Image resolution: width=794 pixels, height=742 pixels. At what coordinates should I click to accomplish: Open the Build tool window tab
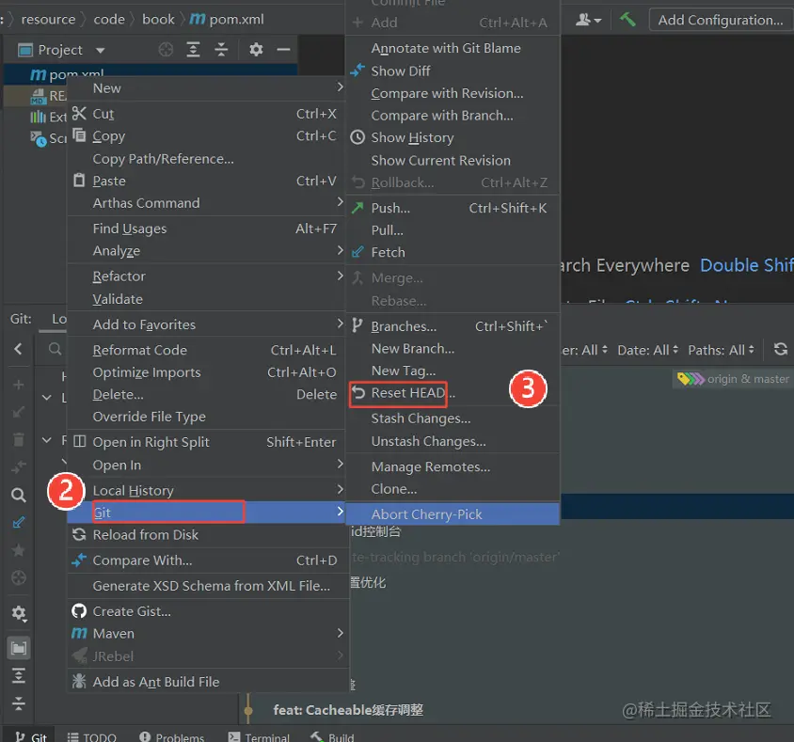click(332, 736)
